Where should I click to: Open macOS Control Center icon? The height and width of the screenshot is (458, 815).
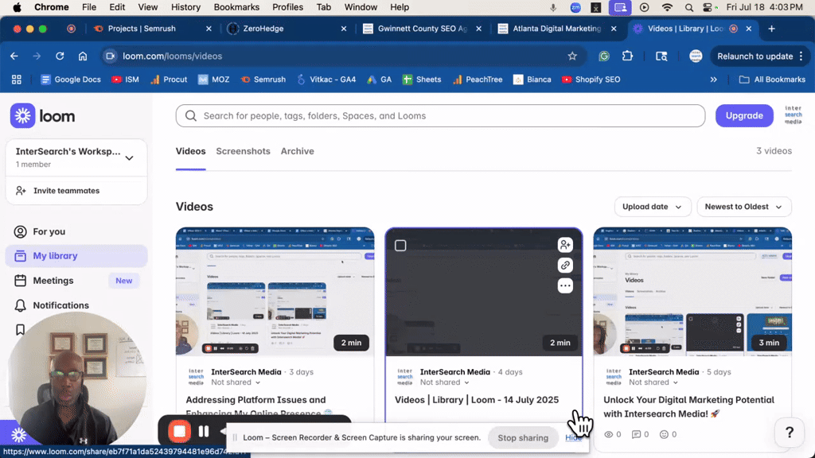click(x=708, y=7)
